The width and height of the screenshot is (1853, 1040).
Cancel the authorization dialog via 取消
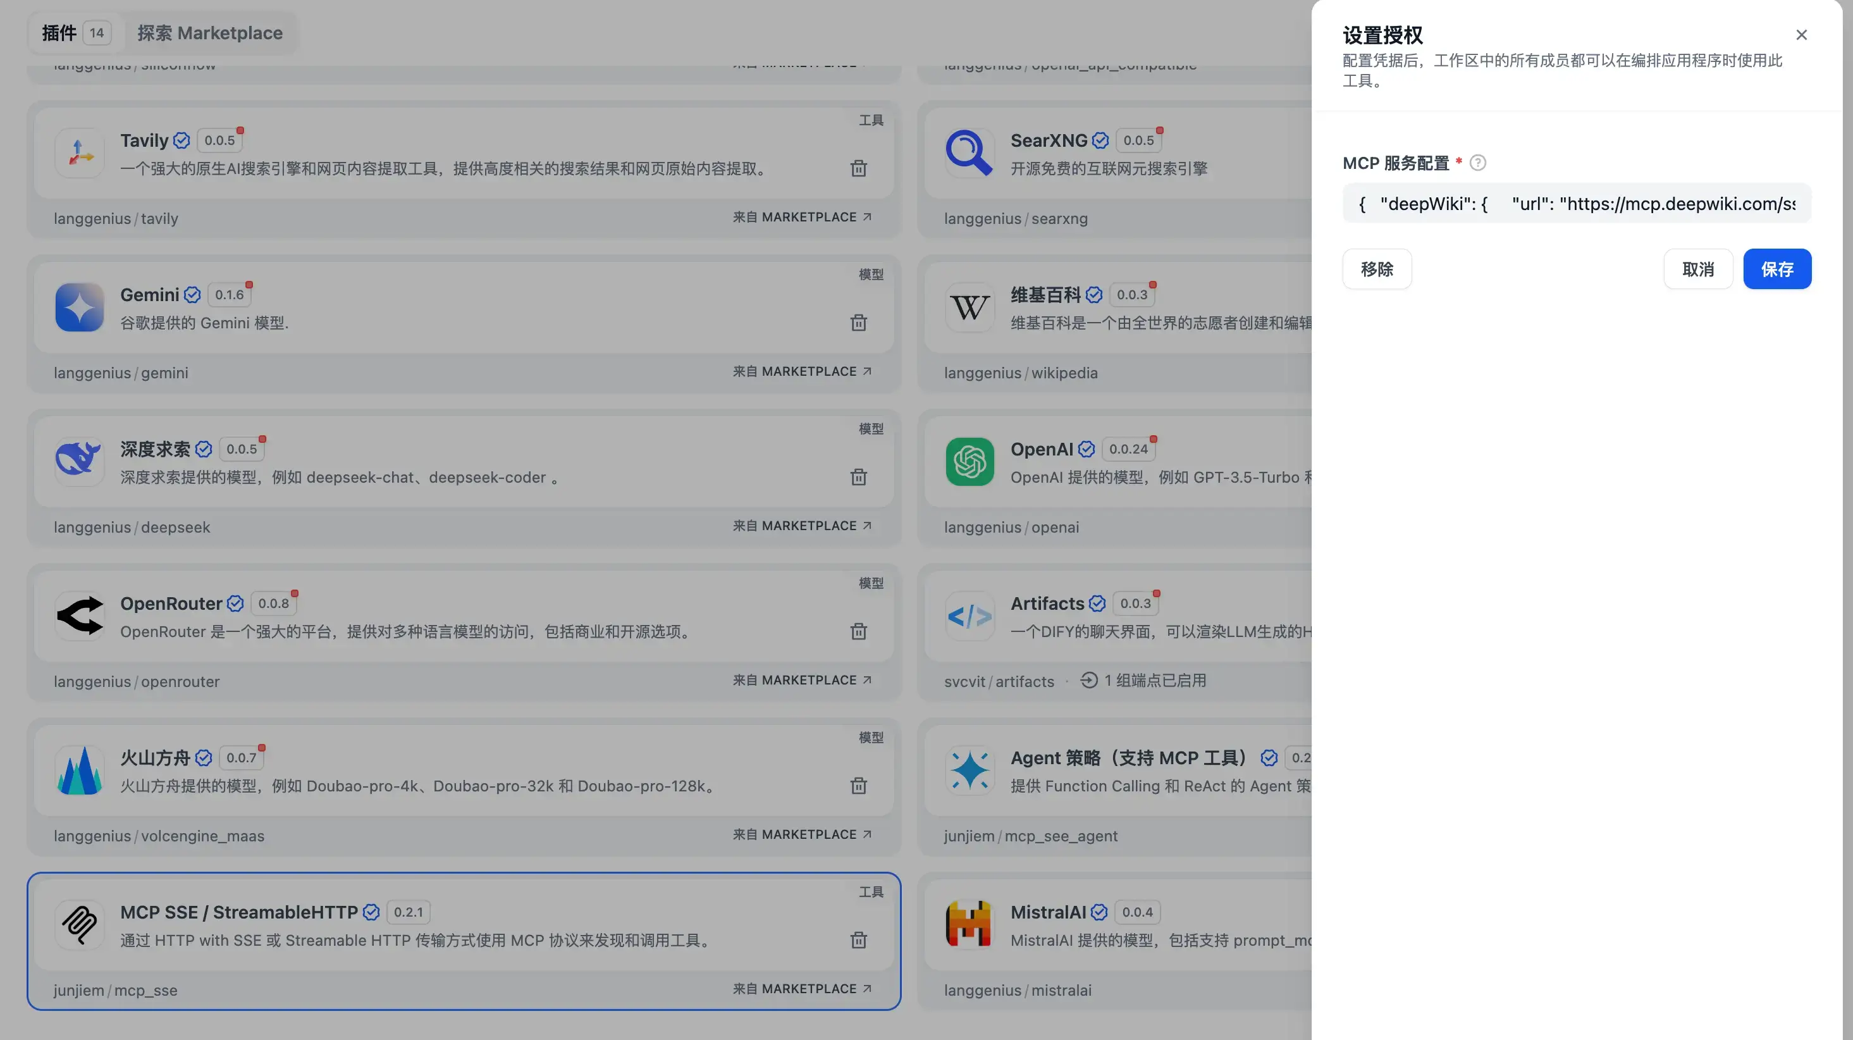(1697, 268)
